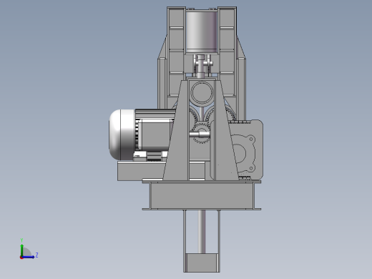Select the motor's gray rectangular body
372x279 pixels.
(x=155, y=134)
